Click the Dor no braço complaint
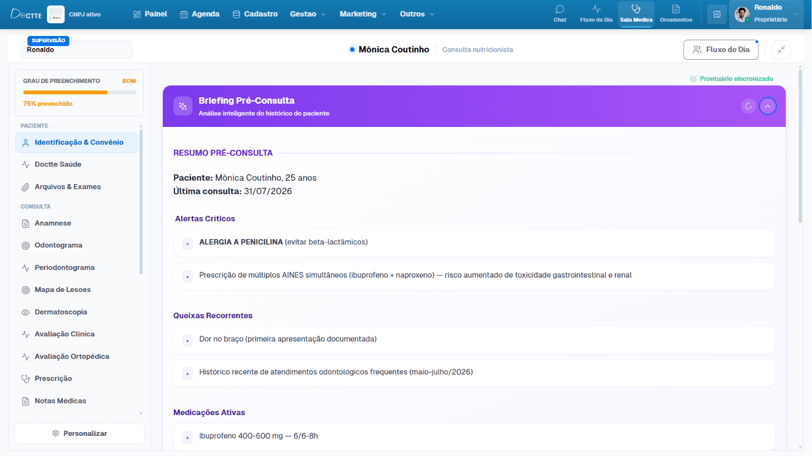Viewport: 812px width, 457px height. (474, 340)
